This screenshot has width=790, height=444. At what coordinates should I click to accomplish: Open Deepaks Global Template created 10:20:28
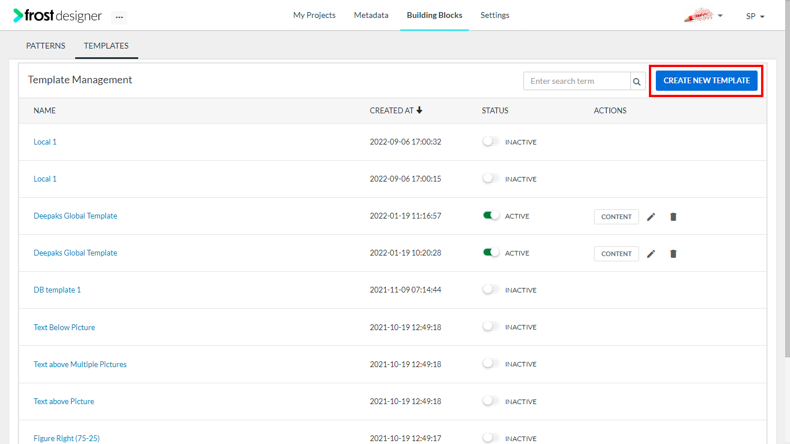pyautogui.click(x=75, y=253)
